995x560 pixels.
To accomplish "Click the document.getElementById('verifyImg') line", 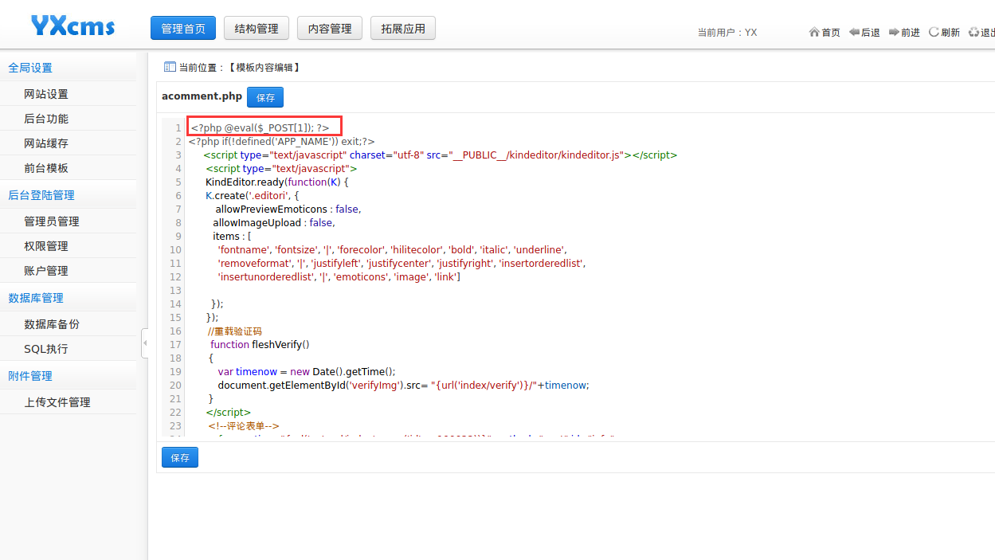I will tap(403, 385).
